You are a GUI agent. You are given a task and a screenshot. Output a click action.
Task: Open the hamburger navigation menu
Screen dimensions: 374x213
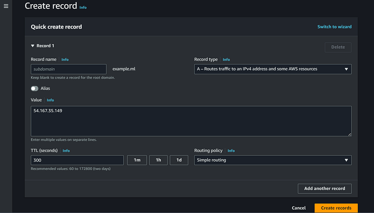click(6, 6)
